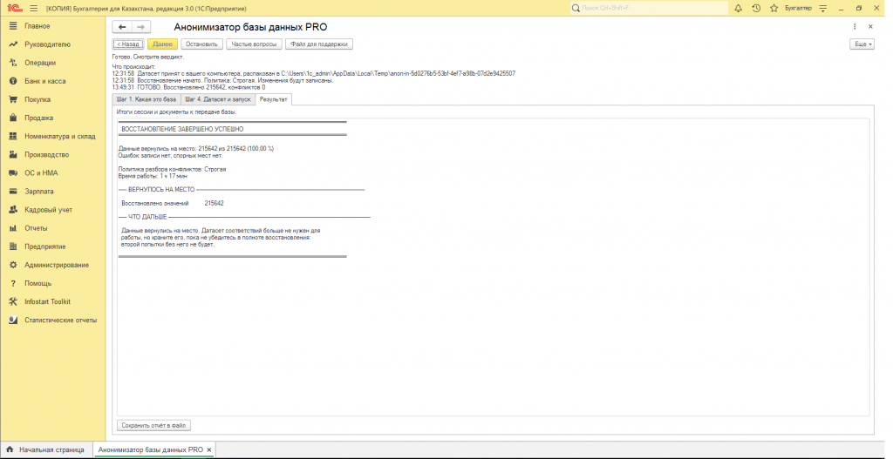
Task: Click the Производство factory icon
Action: click(x=13, y=155)
